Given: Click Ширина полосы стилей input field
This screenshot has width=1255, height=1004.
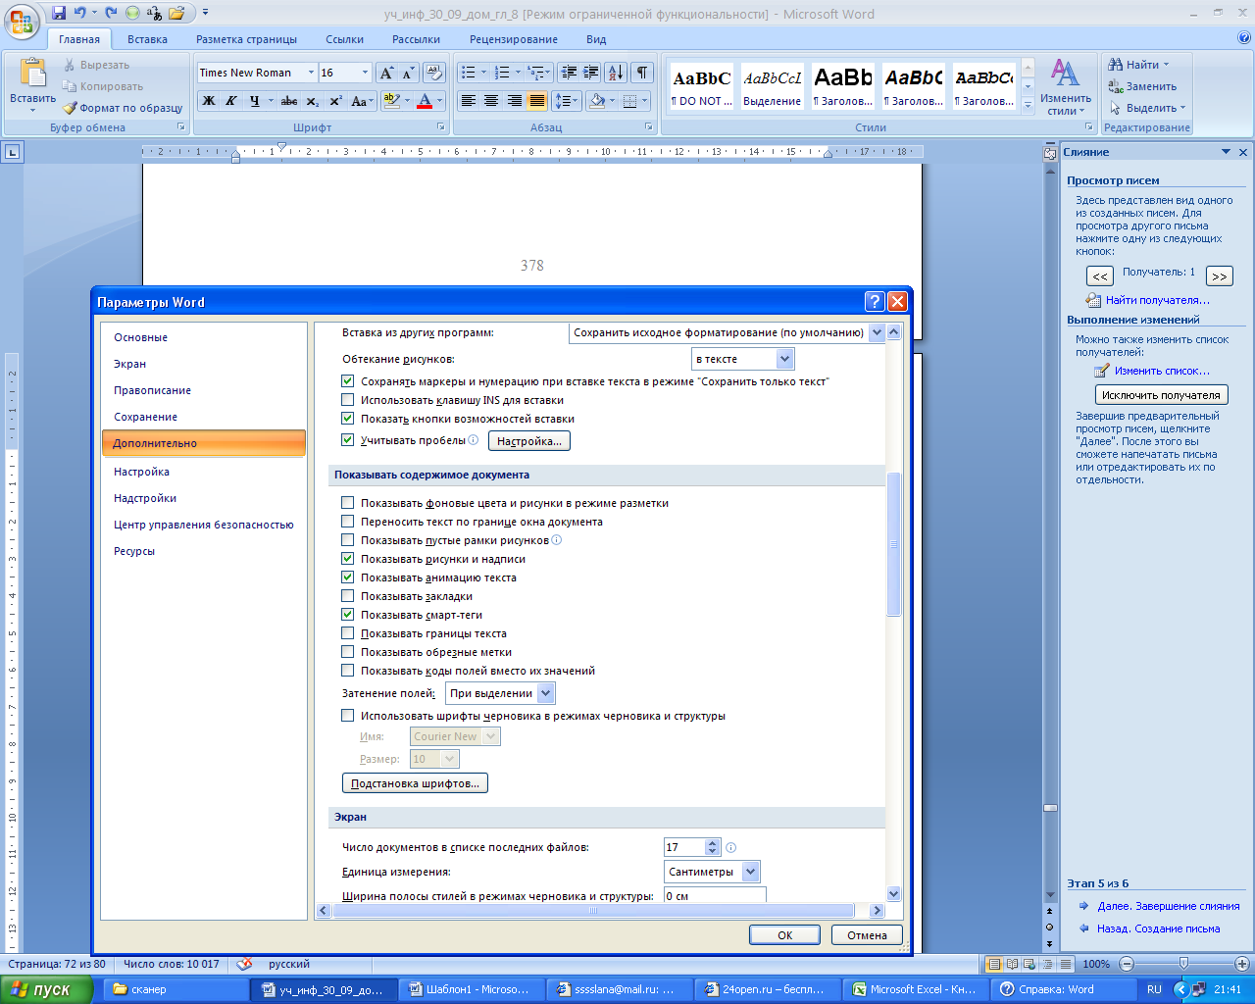Looking at the screenshot, I should tap(715, 896).
